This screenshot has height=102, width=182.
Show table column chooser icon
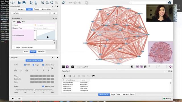tap(69, 76)
